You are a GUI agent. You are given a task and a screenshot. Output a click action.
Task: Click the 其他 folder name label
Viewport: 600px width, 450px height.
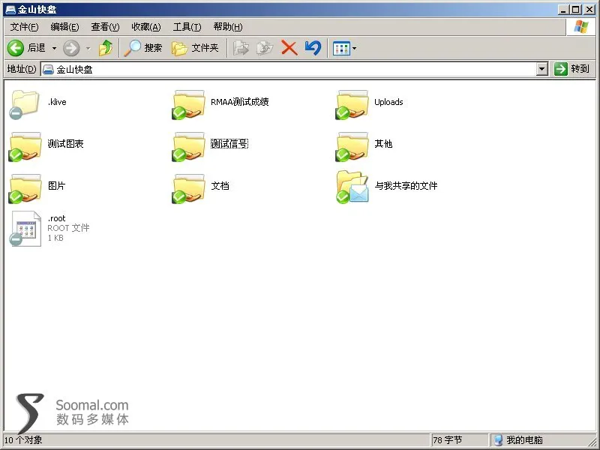[x=383, y=144]
